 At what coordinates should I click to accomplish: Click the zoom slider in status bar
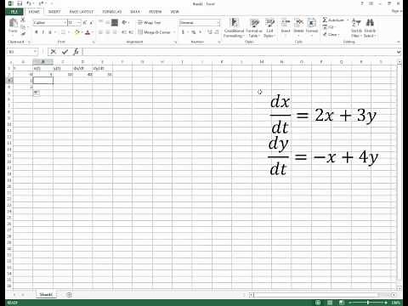[367, 303]
